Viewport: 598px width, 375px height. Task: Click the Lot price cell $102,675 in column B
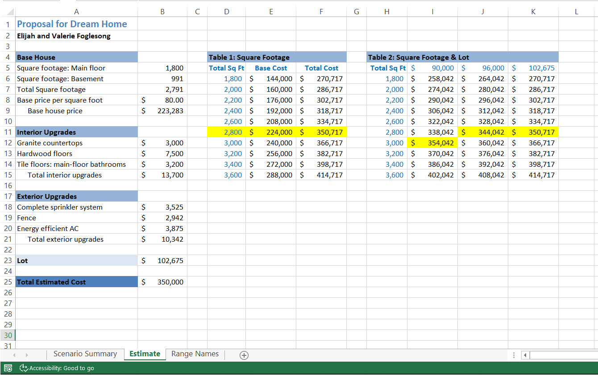point(162,261)
